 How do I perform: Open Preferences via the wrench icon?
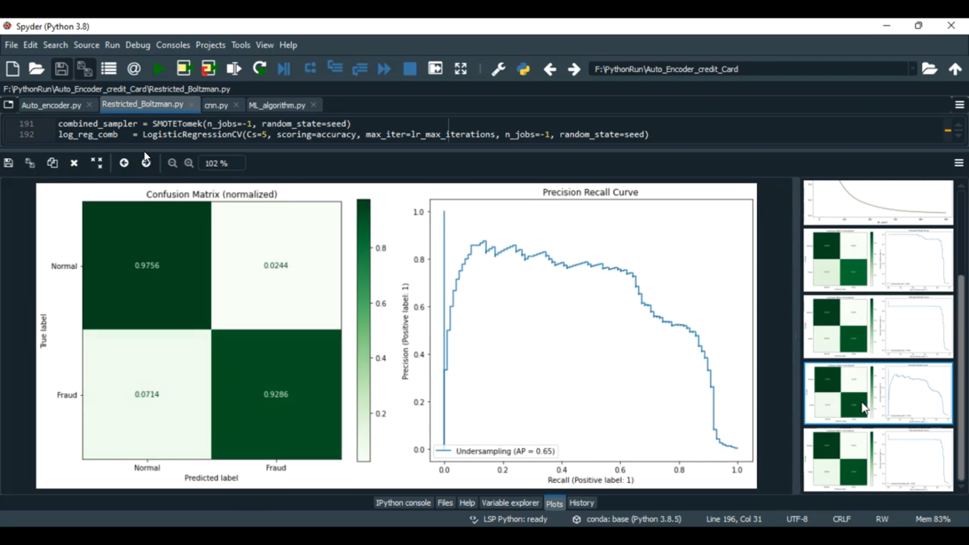click(x=498, y=69)
